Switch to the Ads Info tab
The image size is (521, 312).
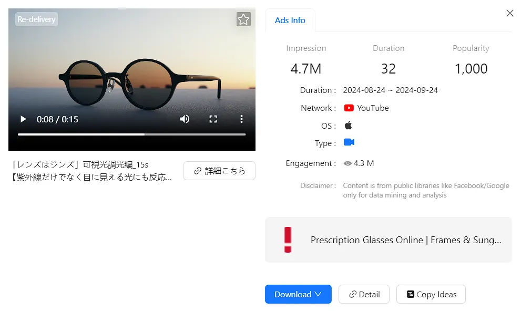[290, 20]
